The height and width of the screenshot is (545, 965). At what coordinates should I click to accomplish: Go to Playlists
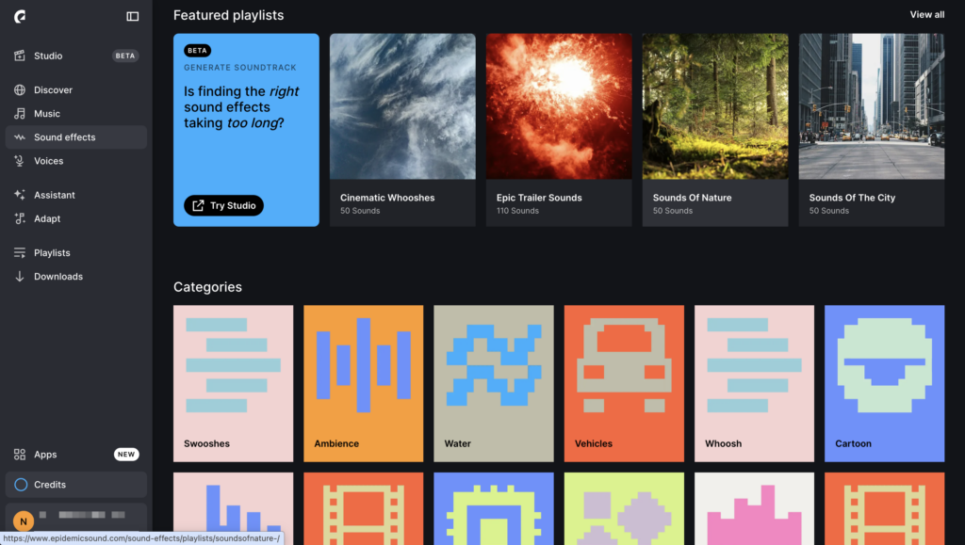pos(76,252)
